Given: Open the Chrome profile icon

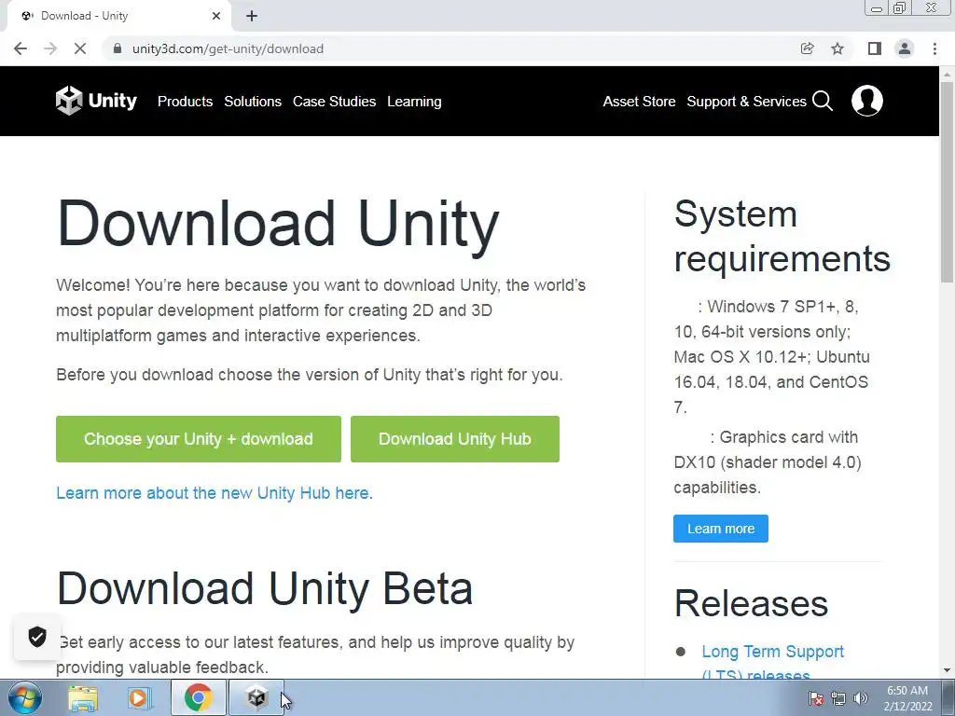Looking at the screenshot, I should [905, 48].
